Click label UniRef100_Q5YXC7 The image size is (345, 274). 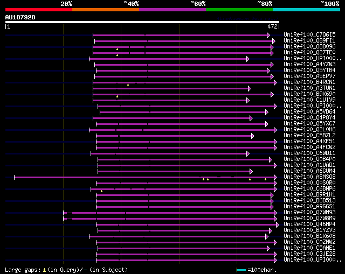[x=309, y=123]
